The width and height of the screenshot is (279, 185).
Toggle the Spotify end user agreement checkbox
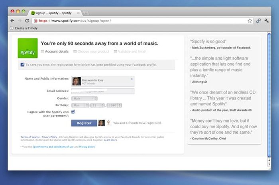click(x=73, y=112)
